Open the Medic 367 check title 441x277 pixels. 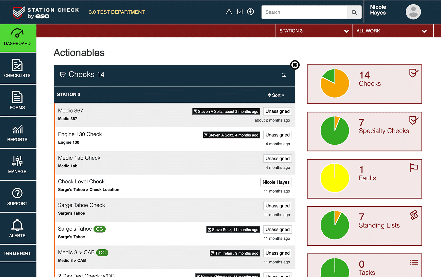pos(70,111)
